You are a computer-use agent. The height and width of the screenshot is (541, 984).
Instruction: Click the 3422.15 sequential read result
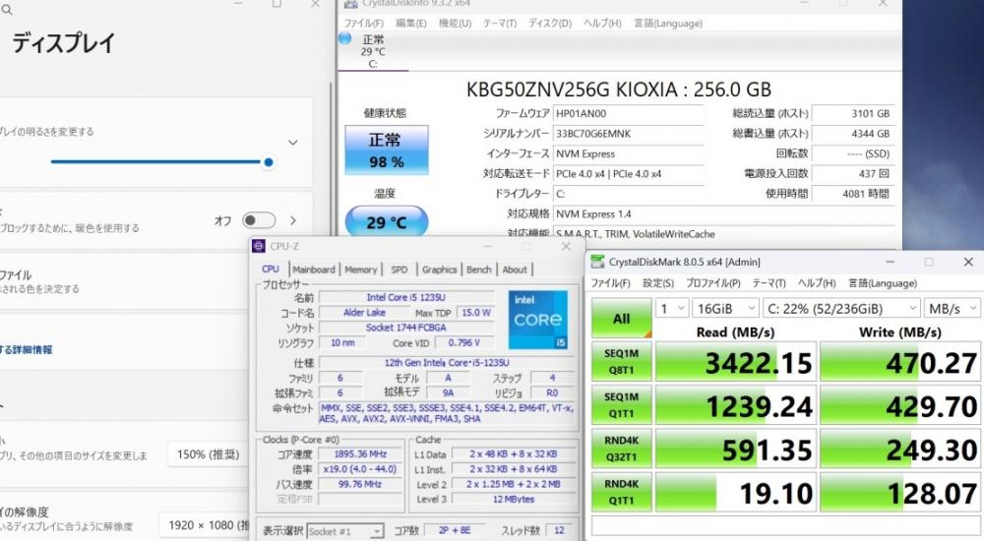point(735,362)
